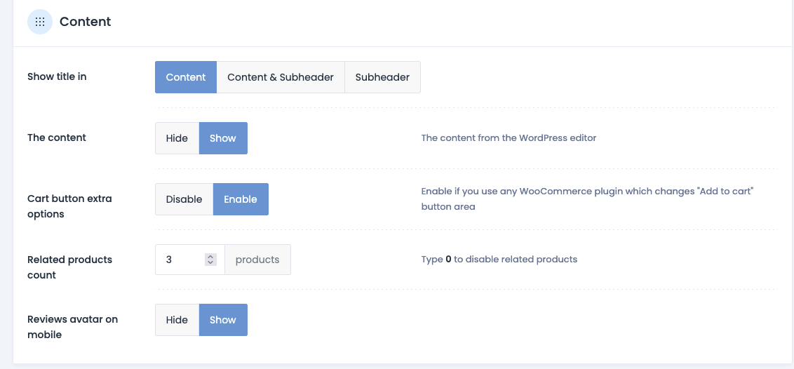The width and height of the screenshot is (794, 369).
Task: Click the 'The content' setting label
Action: pos(57,137)
